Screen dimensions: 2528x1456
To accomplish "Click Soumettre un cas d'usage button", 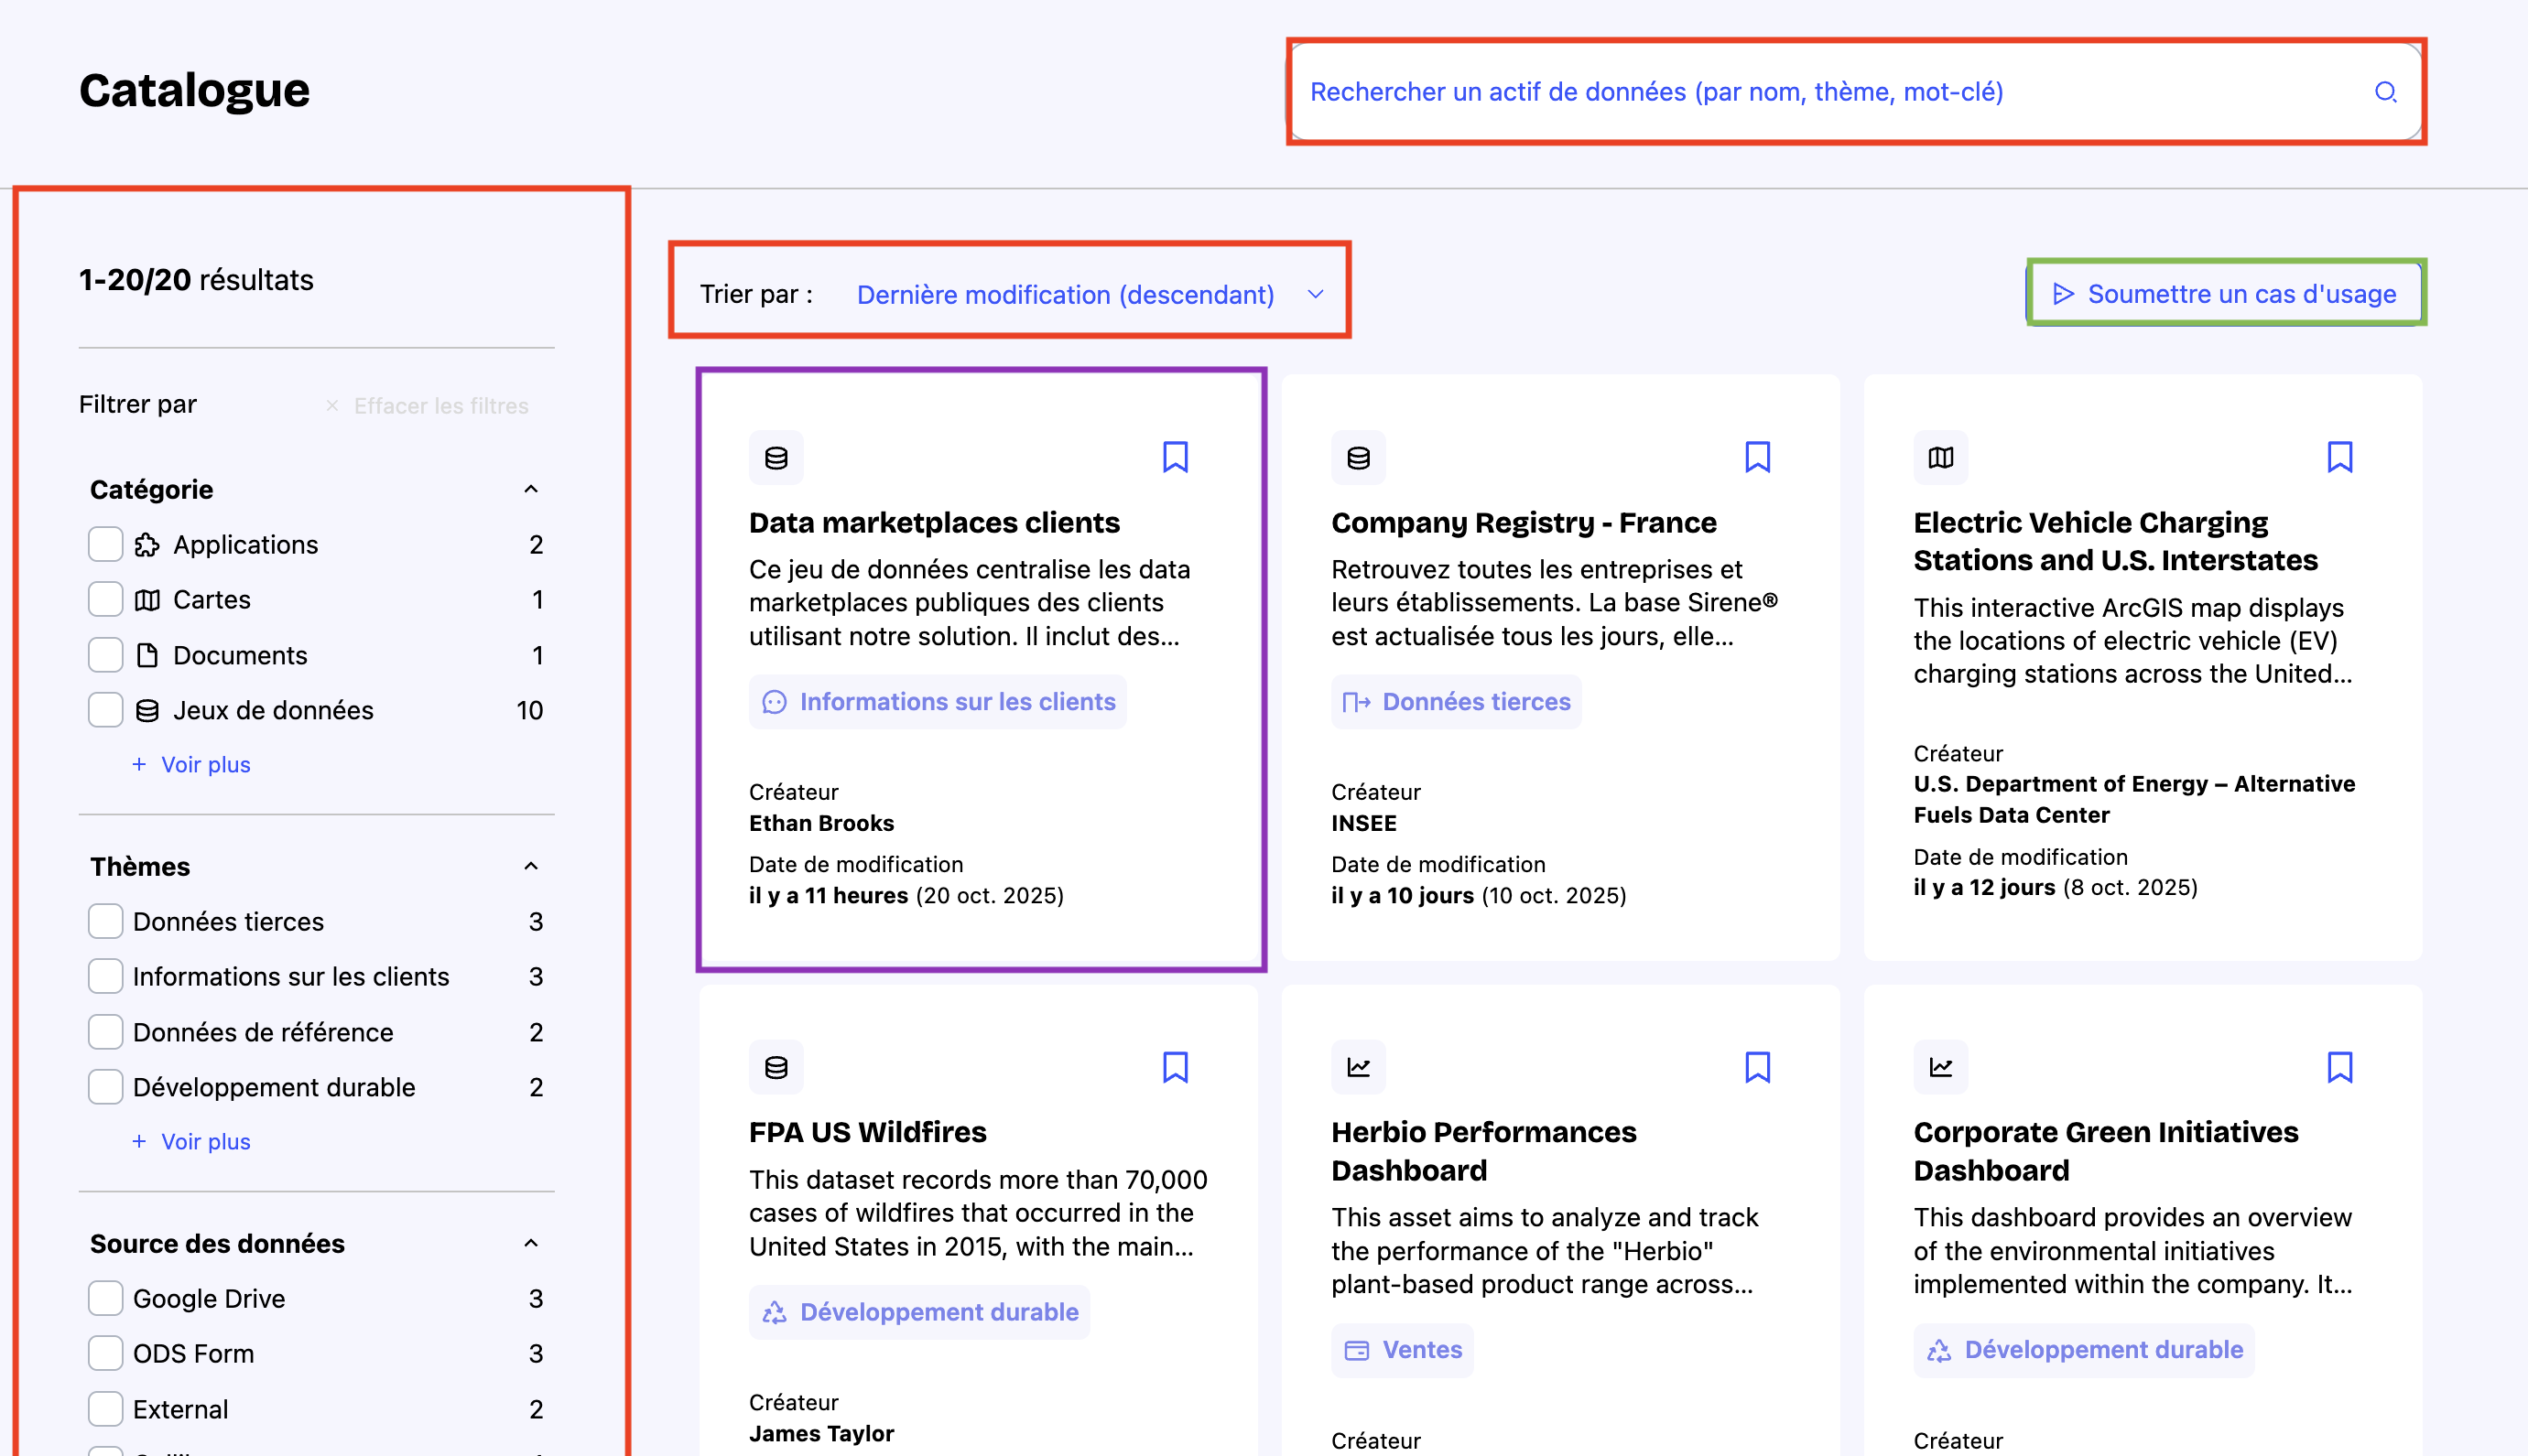I will (x=2225, y=294).
